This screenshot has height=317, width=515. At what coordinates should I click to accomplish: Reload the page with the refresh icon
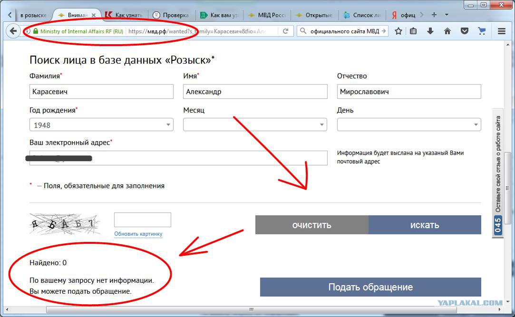pos(285,31)
